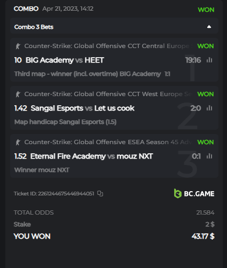Click the ESEA Season 45 tournament title
This screenshot has width=227, height=268.
pos(108,142)
